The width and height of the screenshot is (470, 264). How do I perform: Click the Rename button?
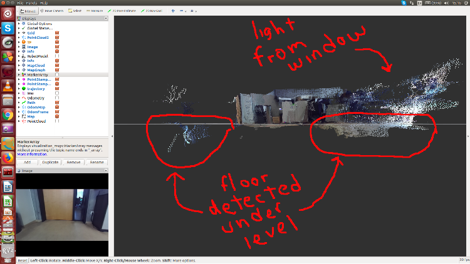click(97, 161)
